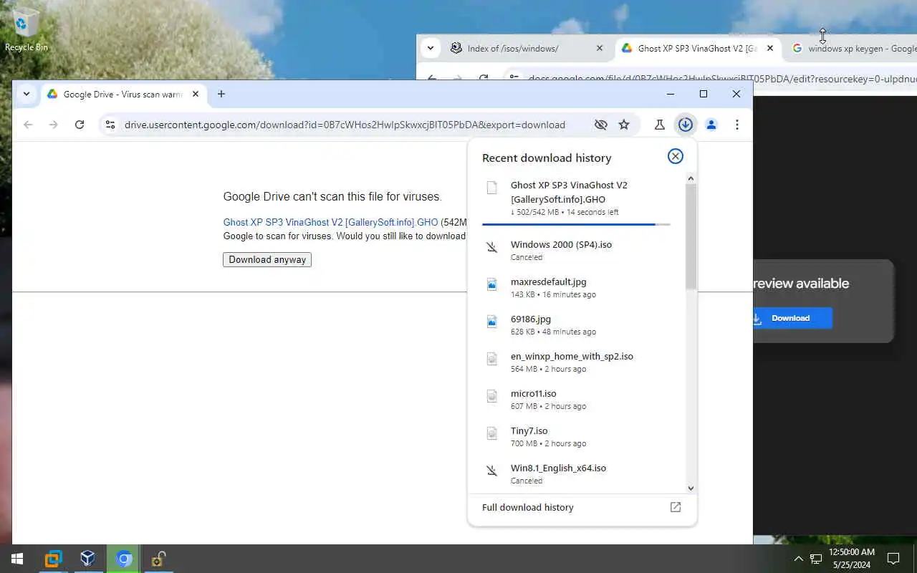Go back in the front window
Screen dimensions: 917x573
coord(28,125)
